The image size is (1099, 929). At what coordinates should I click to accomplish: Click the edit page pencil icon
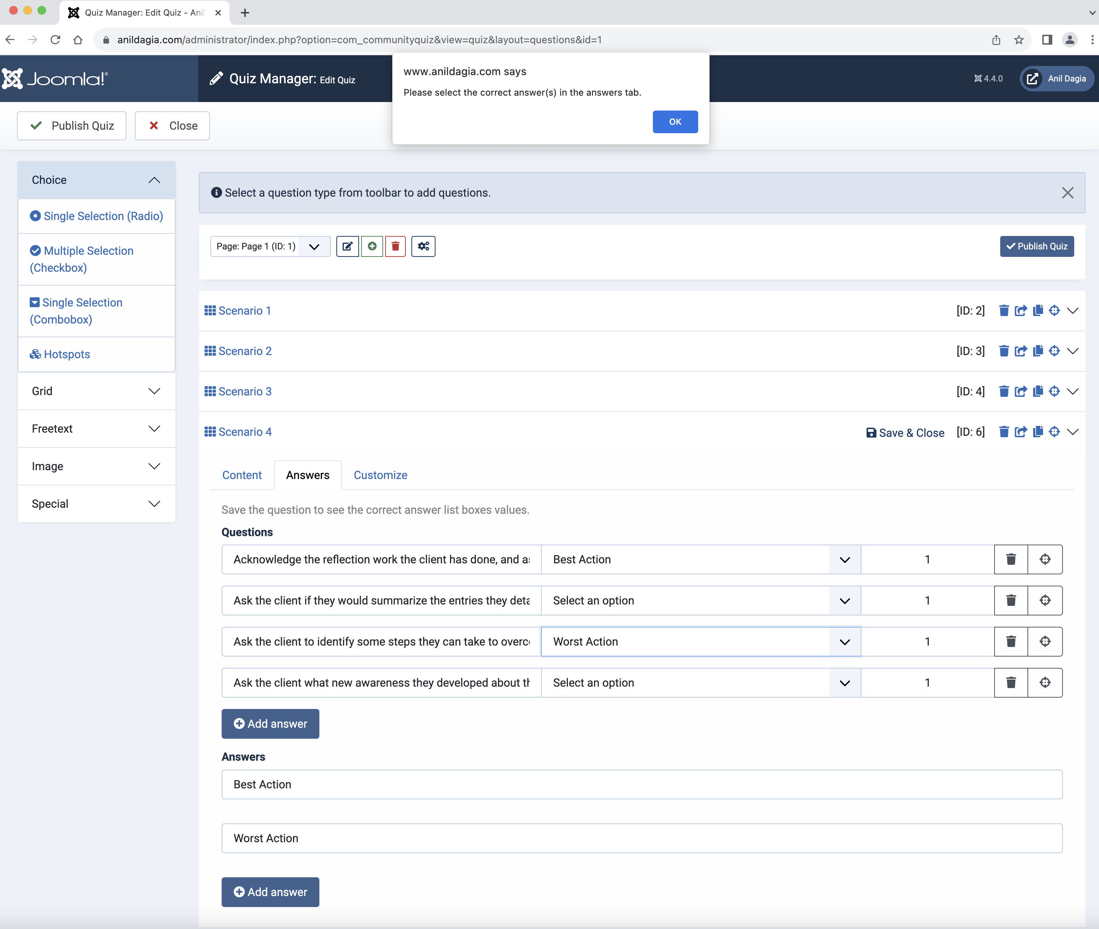tap(347, 246)
